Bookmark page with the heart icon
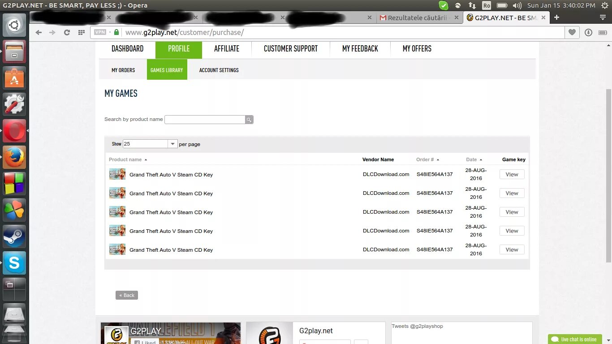The width and height of the screenshot is (612, 344). click(x=572, y=32)
